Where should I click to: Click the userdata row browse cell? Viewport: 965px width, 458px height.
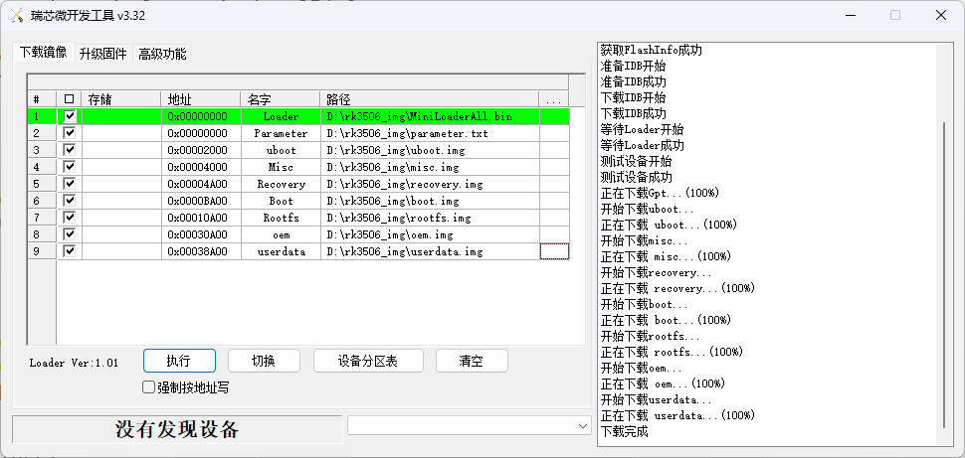click(554, 250)
